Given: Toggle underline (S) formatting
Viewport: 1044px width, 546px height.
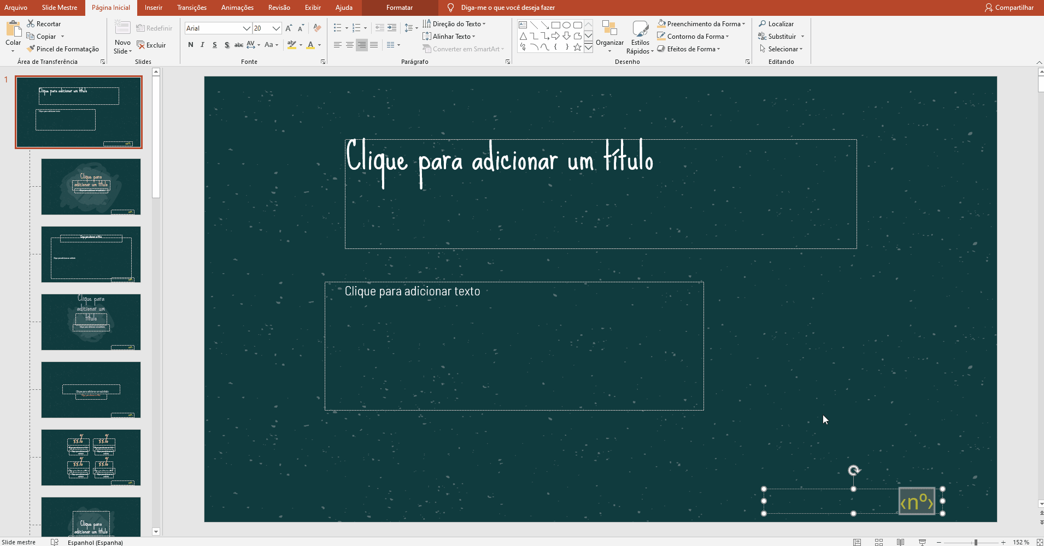Looking at the screenshot, I should tap(215, 45).
